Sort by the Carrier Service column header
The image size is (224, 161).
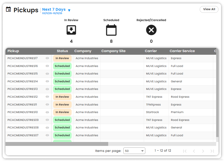pos(182,51)
